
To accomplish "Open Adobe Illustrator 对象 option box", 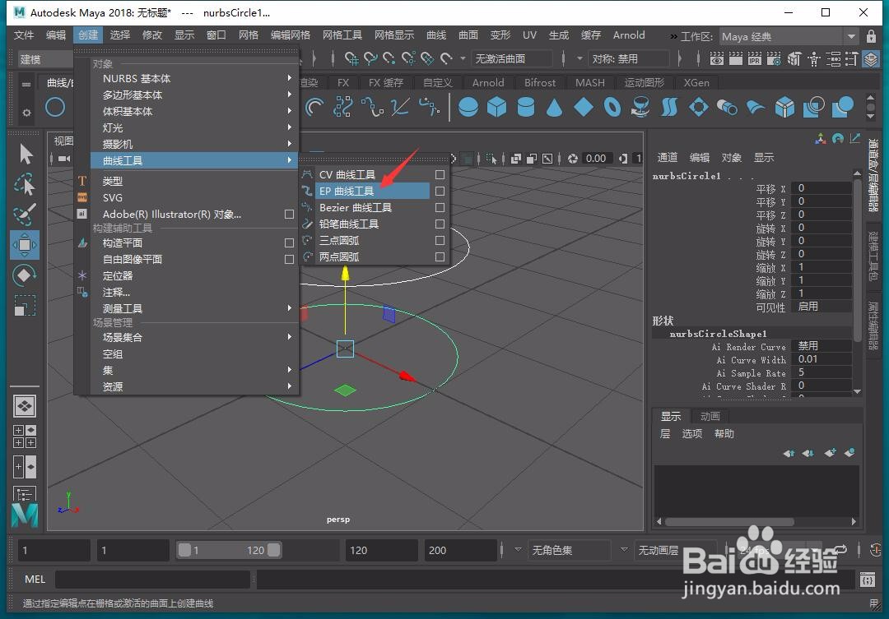I will point(289,214).
